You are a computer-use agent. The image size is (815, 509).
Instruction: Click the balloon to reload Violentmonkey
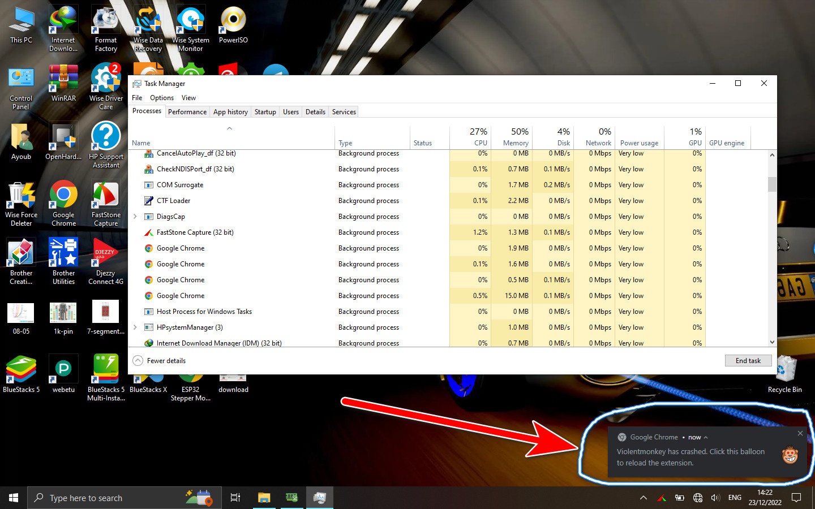click(692, 457)
